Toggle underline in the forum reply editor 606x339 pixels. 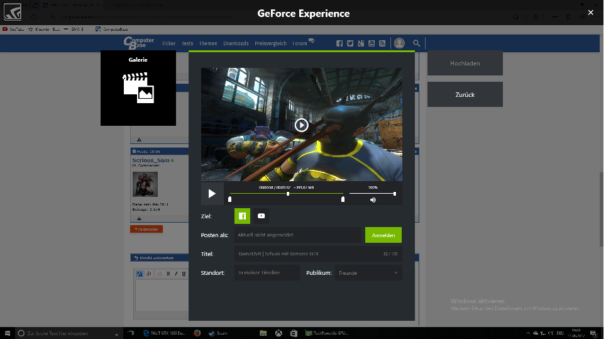tap(184, 274)
